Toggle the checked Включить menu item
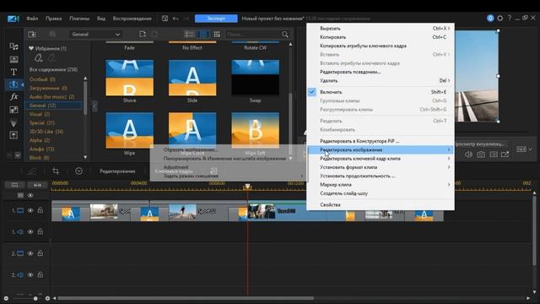The image size is (540, 304). click(381, 92)
